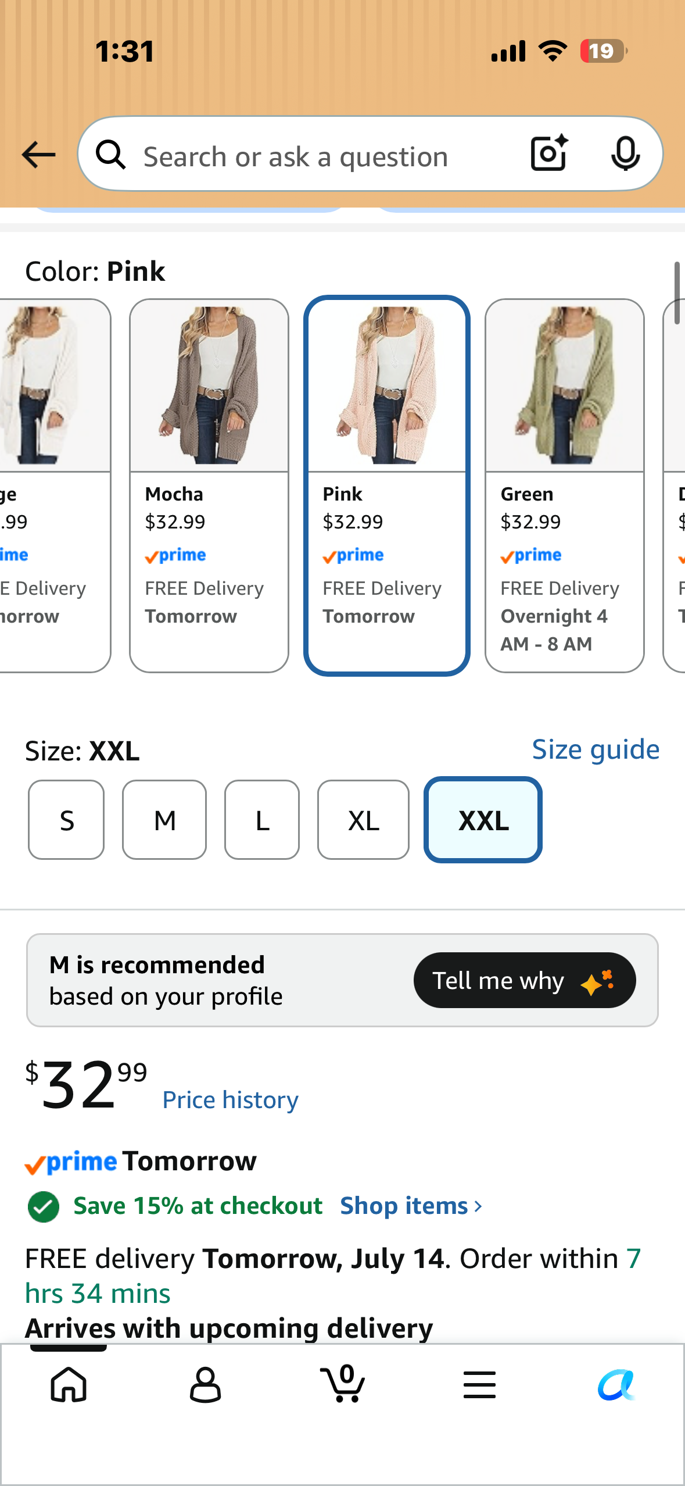
Task: Open the hamburger menu icon
Action: coord(479,1384)
